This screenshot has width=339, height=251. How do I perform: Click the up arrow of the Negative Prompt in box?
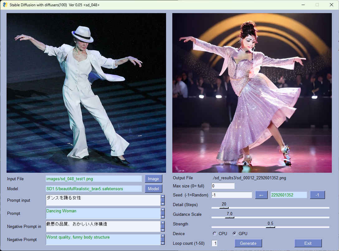click(x=163, y=223)
